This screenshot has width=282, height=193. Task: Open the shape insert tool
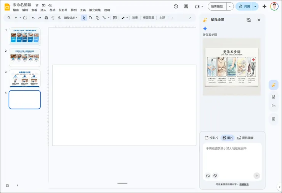pos(97,18)
